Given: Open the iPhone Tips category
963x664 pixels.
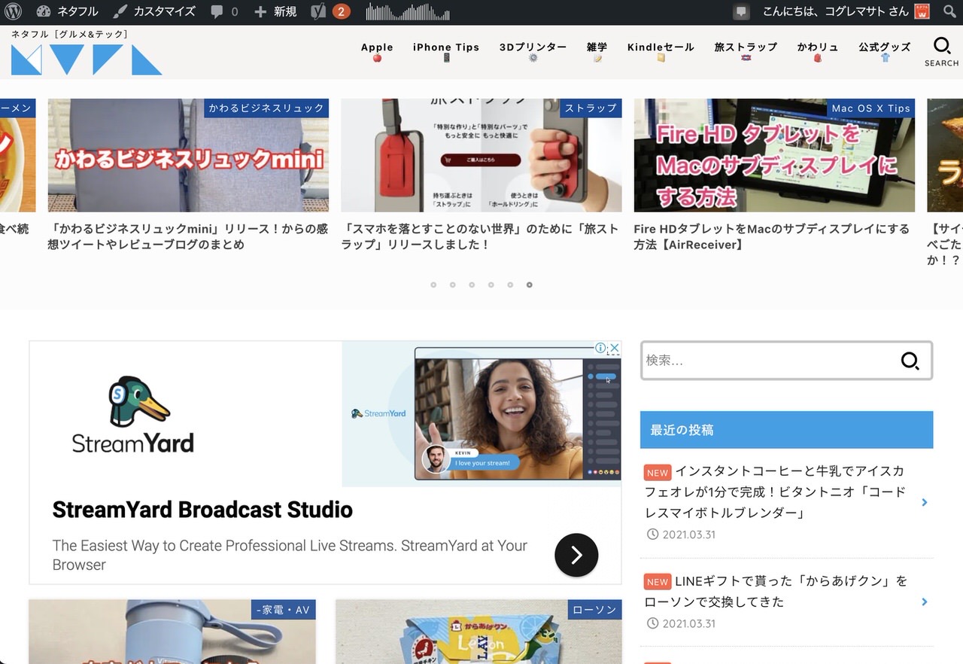Looking at the screenshot, I should (x=446, y=51).
